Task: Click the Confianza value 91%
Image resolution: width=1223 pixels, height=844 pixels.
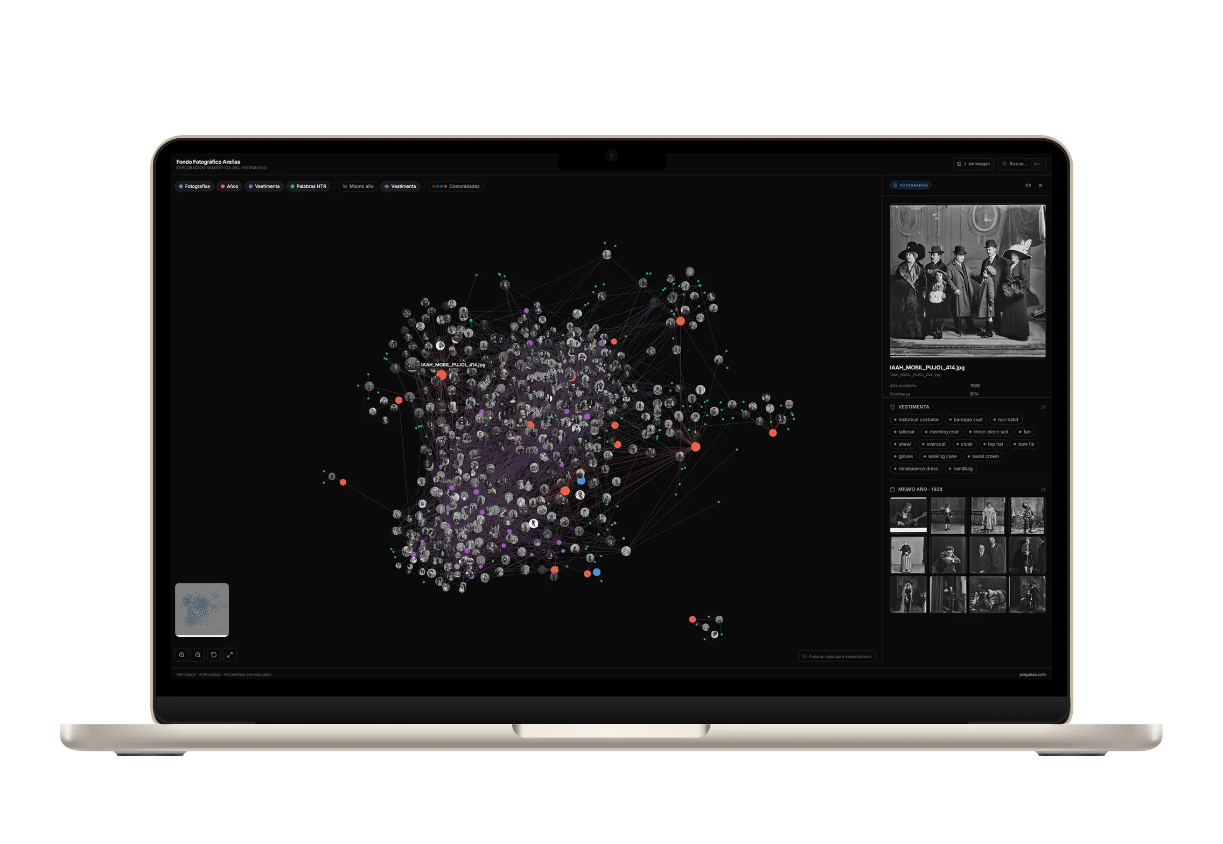Action: [x=974, y=395]
